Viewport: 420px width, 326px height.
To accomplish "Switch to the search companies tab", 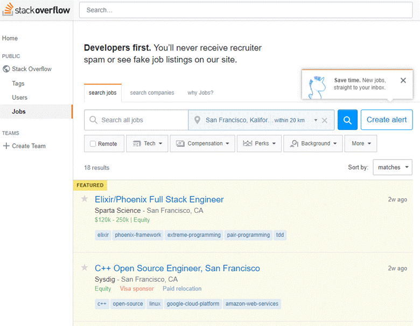I will point(152,93).
